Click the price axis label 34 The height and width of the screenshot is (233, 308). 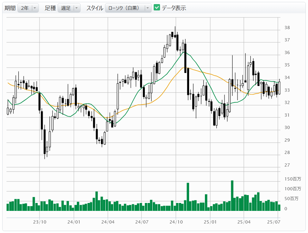pyautogui.click(x=287, y=77)
